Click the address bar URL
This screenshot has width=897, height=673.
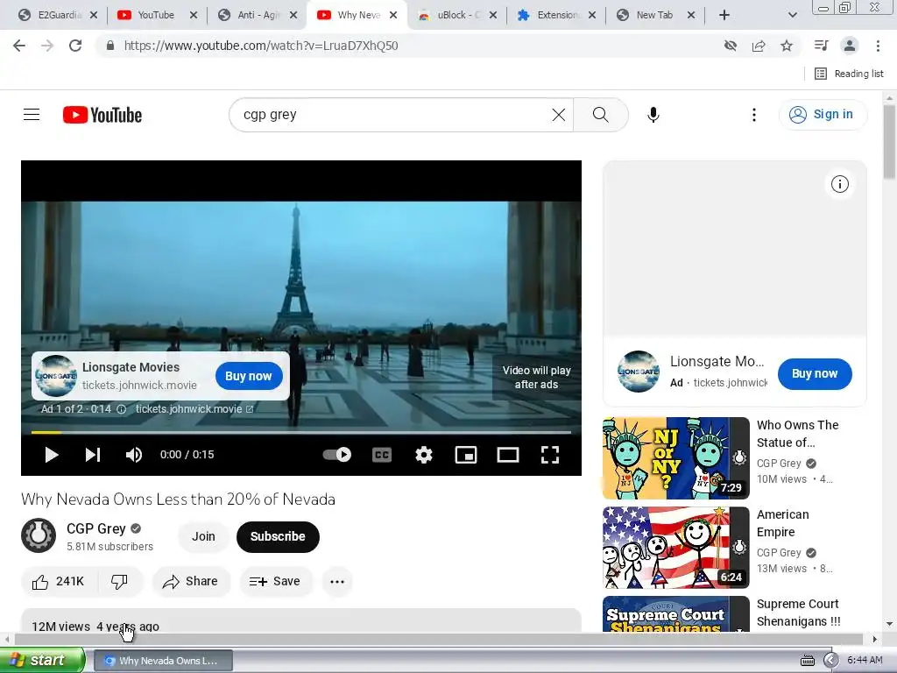point(261,46)
